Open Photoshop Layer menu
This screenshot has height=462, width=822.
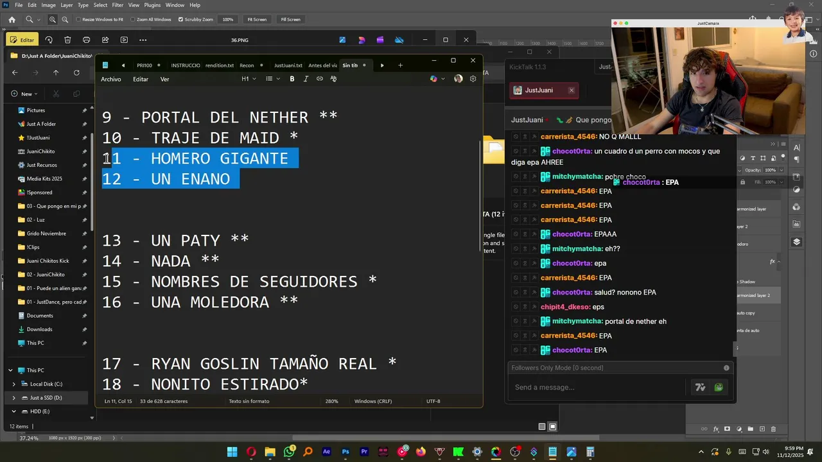[x=67, y=5]
